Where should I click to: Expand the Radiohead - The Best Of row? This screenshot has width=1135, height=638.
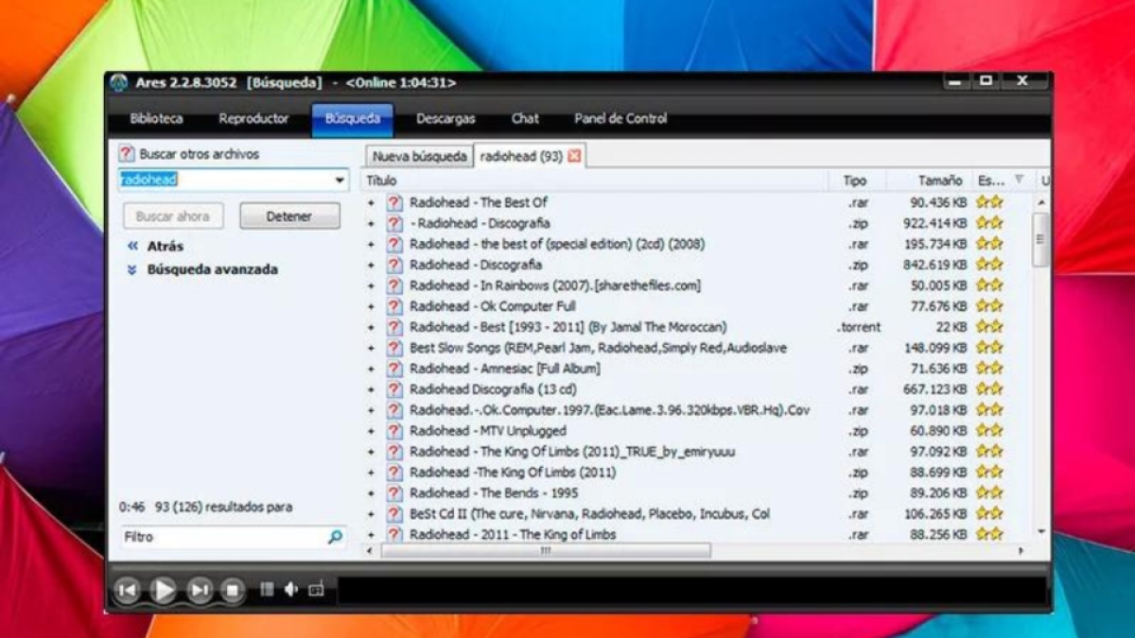pyautogui.click(x=371, y=202)
